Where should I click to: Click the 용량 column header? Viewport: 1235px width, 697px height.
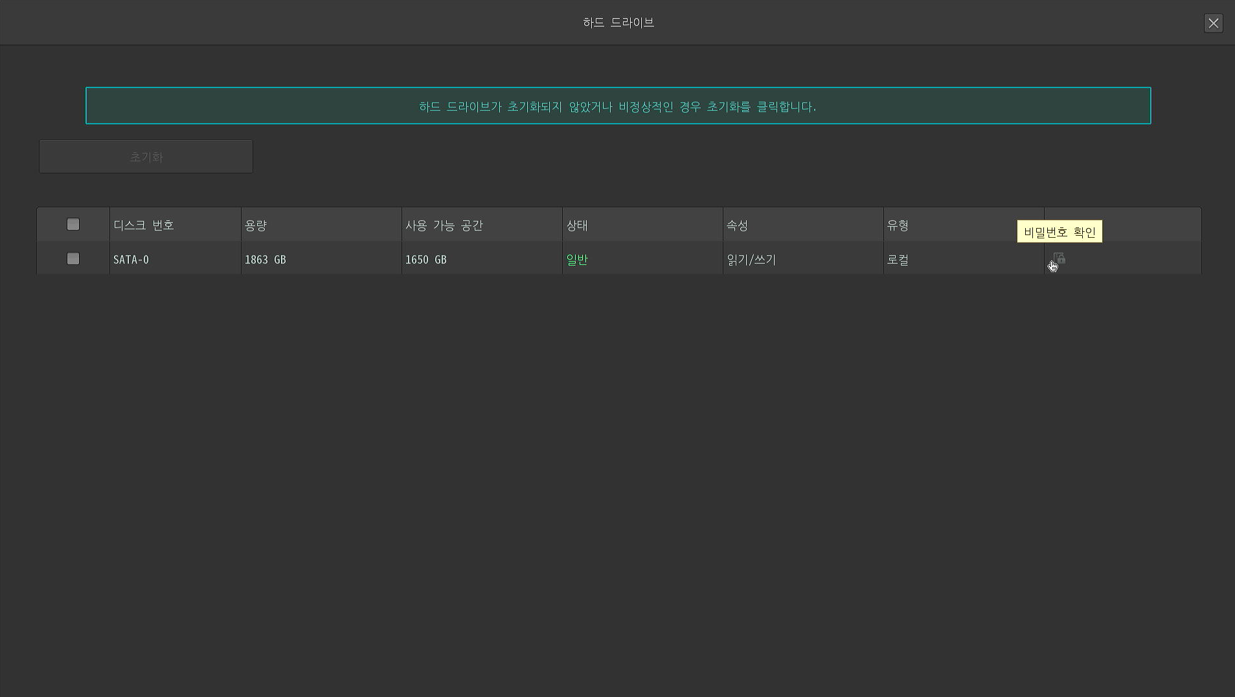321,225
